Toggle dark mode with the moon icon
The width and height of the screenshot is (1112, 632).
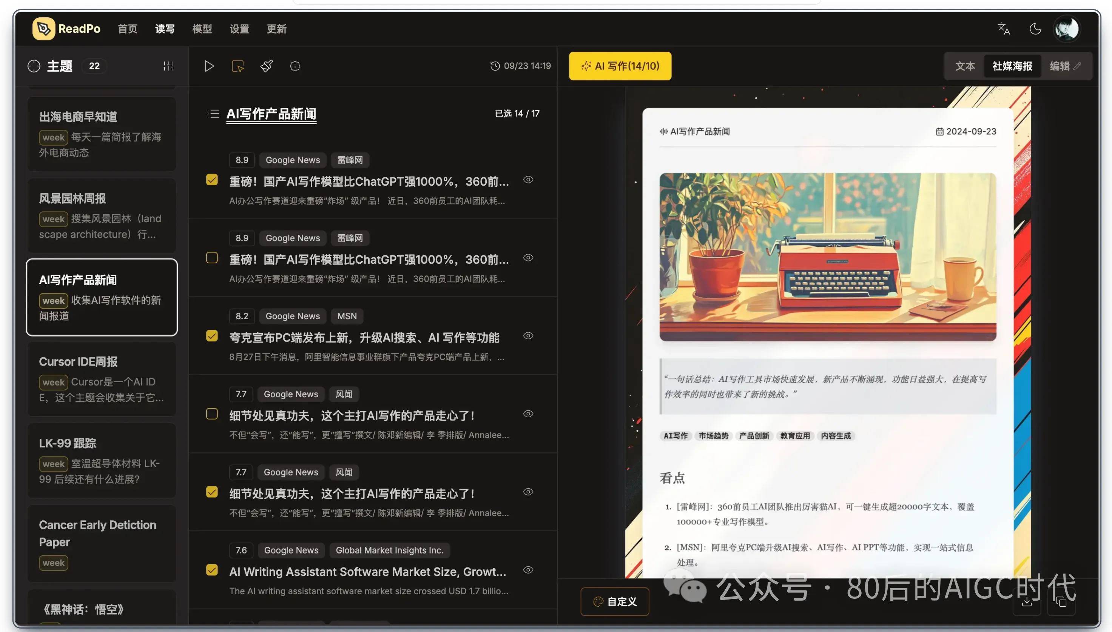click(x=1036, y=28)
